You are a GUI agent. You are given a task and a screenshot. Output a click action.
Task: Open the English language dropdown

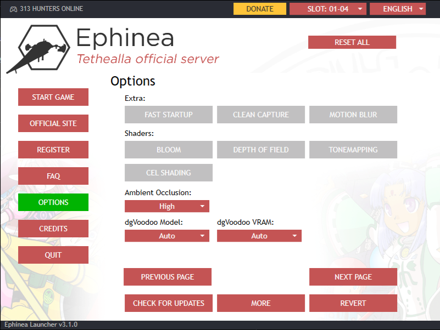click(398, 9)
